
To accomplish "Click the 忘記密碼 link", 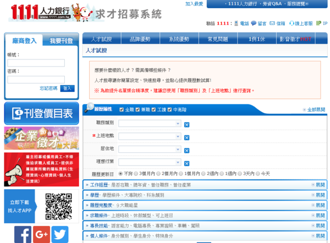I will click(48, 89).
